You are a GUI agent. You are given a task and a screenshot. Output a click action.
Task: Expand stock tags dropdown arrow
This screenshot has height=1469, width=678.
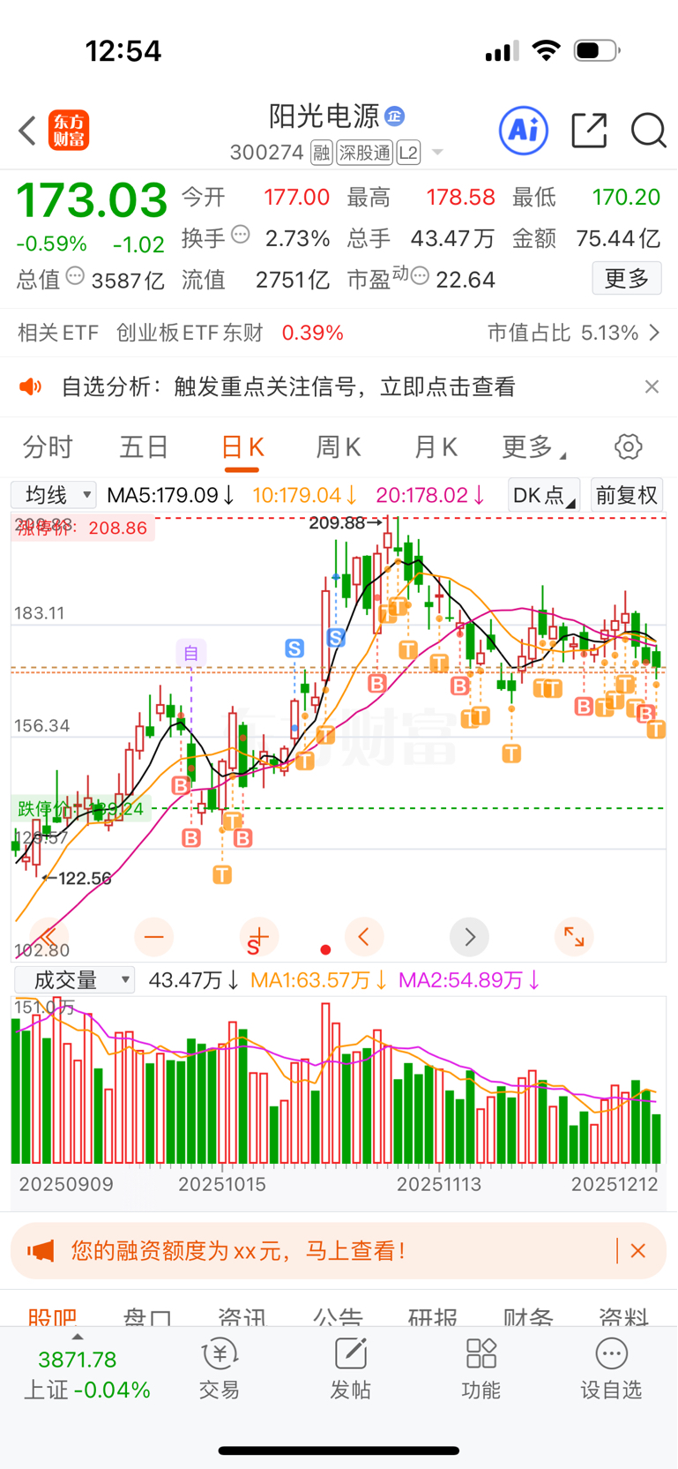click(437, 154)
